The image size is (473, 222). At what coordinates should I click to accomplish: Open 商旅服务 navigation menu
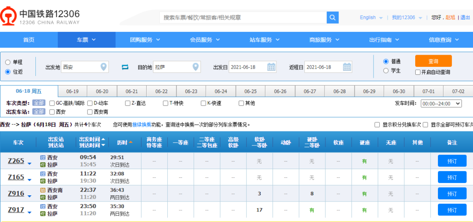click(x=325, y=40)
